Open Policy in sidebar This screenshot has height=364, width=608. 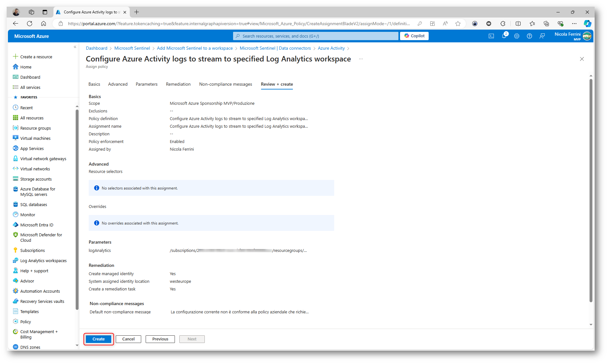[22, 322]
